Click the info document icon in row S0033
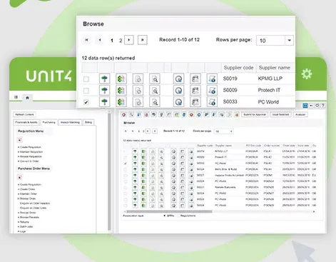 pyautogui.click(x=212, y=102)
